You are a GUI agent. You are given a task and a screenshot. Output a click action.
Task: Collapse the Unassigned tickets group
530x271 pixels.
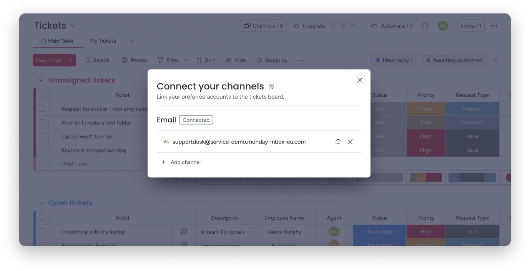pos(41,80)
